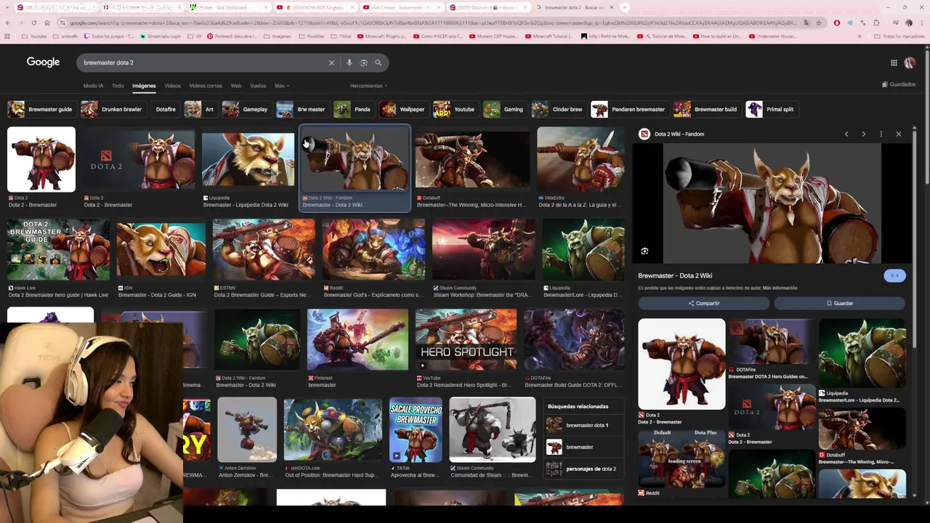
Task: Click the Compartir button
Action: coord(703,303)
